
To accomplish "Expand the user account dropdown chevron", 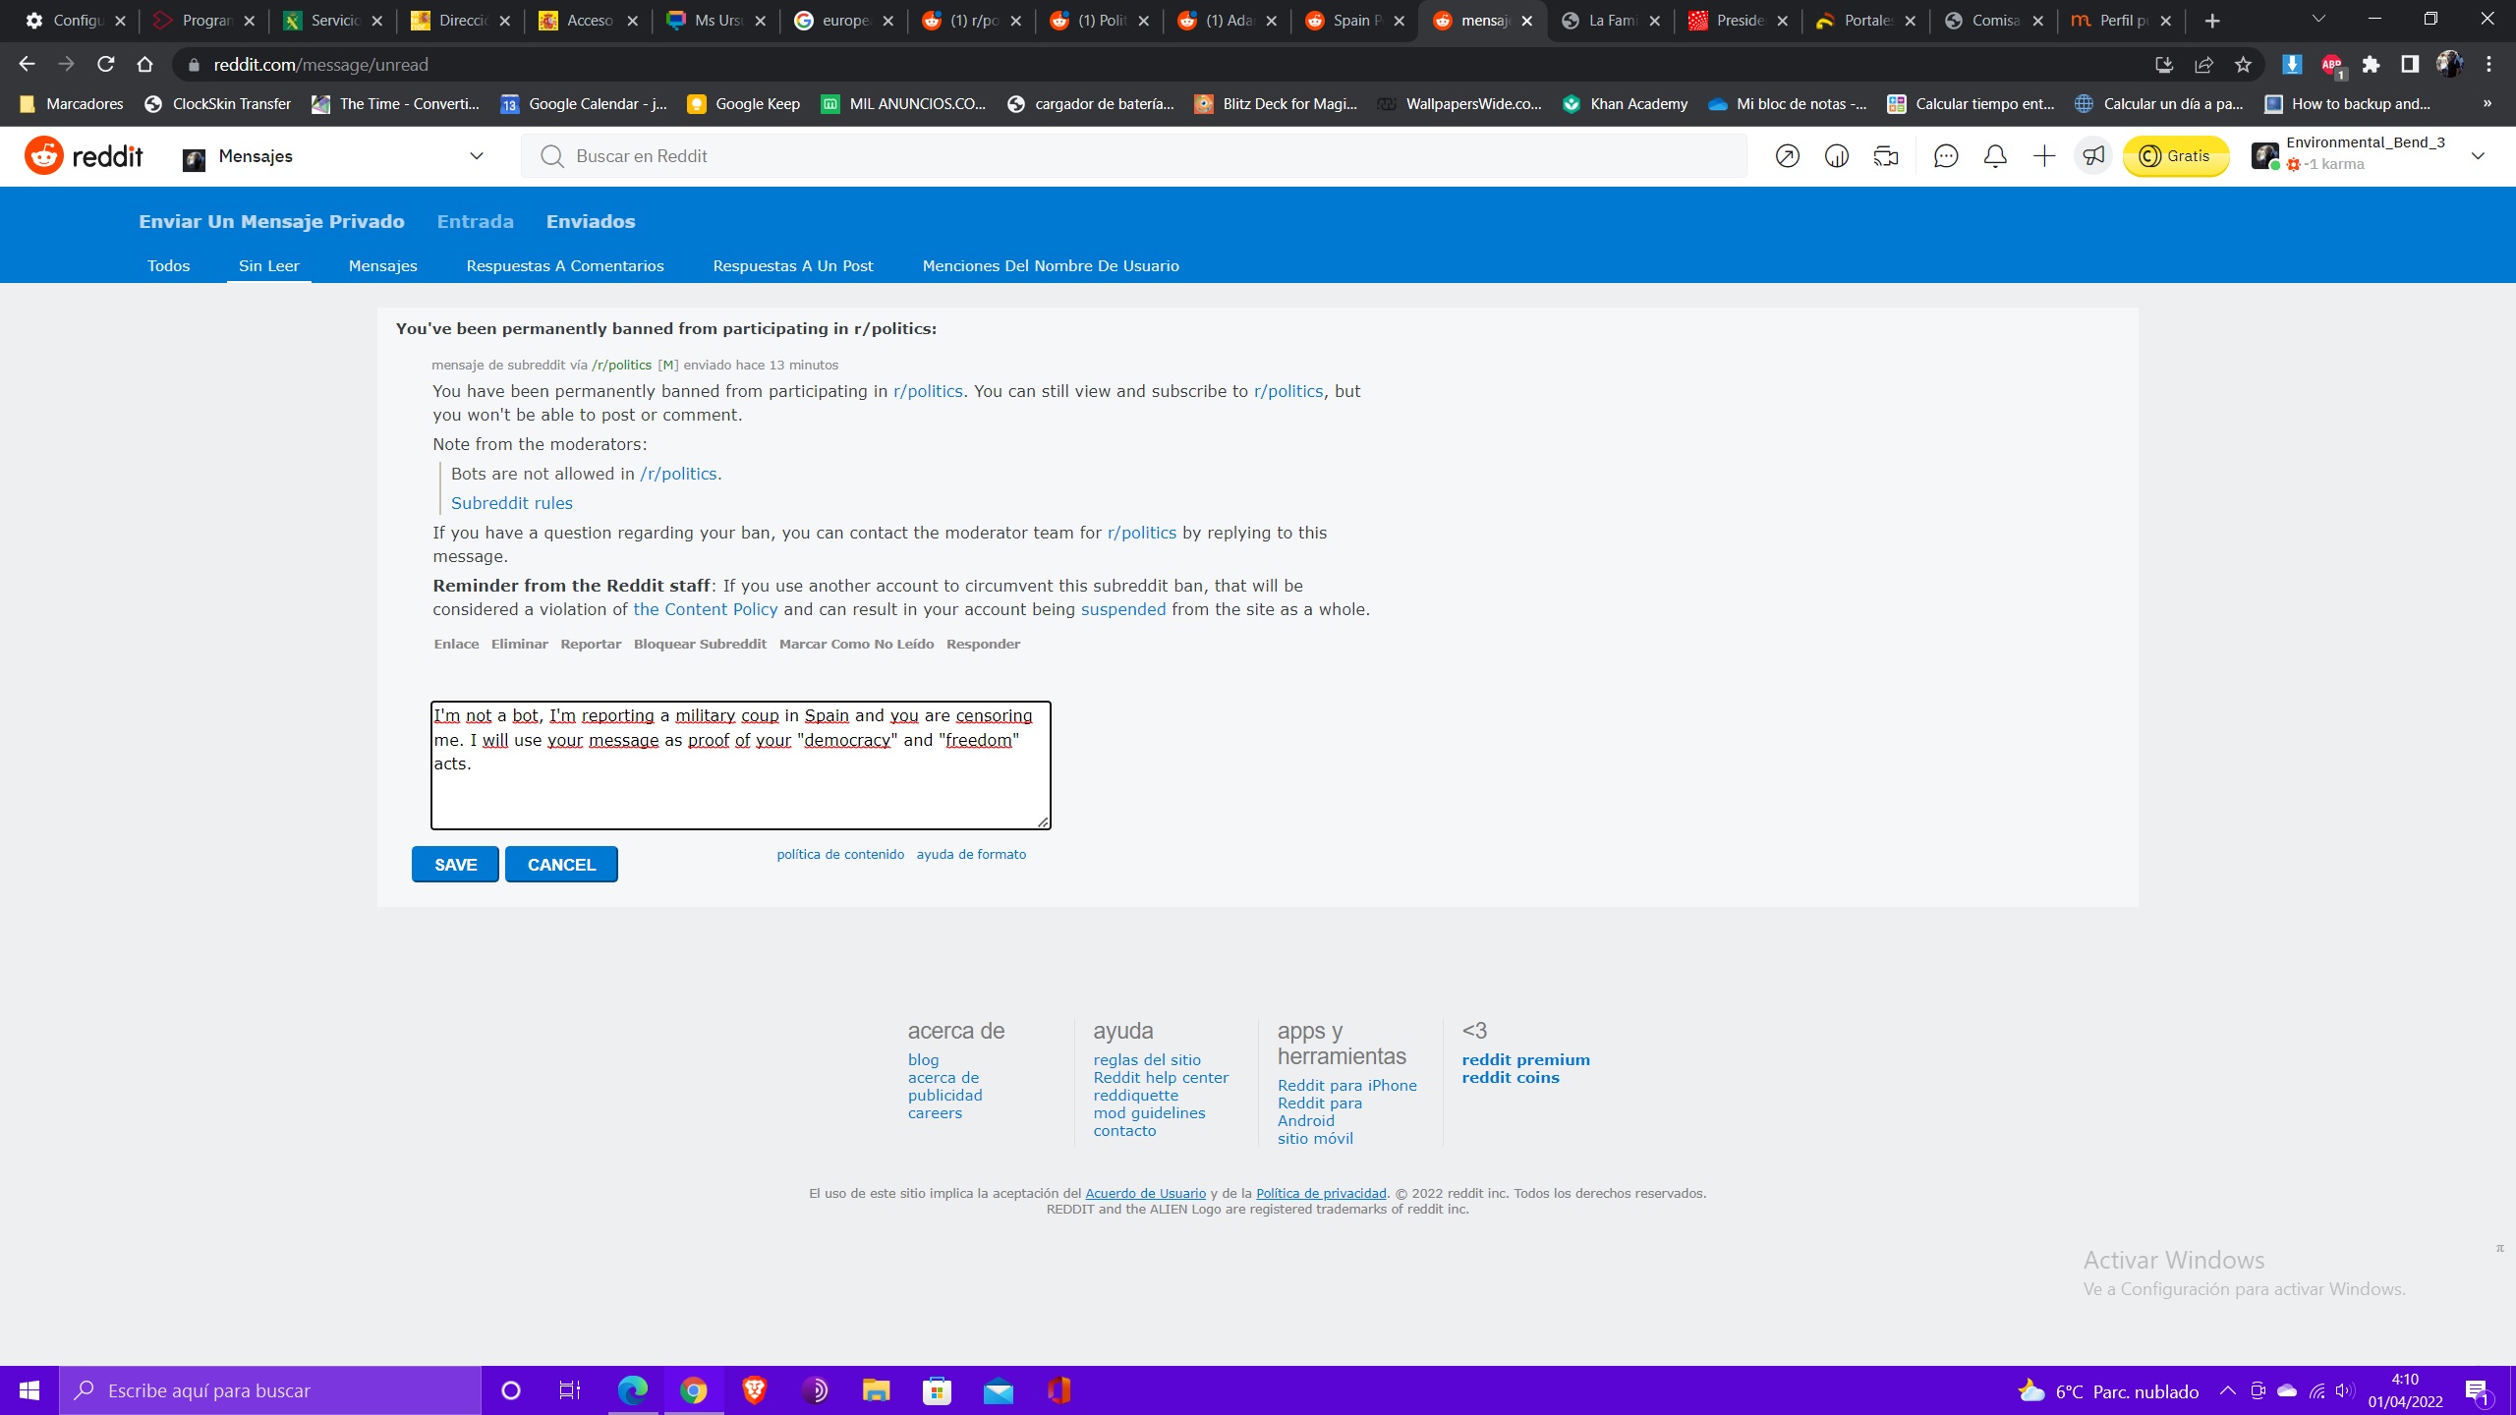I will tap(2478, 156).
